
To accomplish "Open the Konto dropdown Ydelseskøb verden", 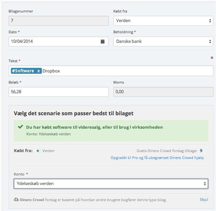I will 111,183.
